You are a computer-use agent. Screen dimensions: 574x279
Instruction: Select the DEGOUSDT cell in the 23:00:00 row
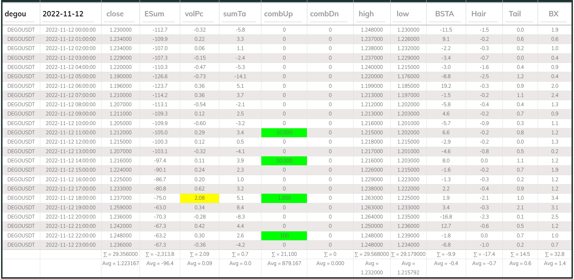tap(21, 245)
